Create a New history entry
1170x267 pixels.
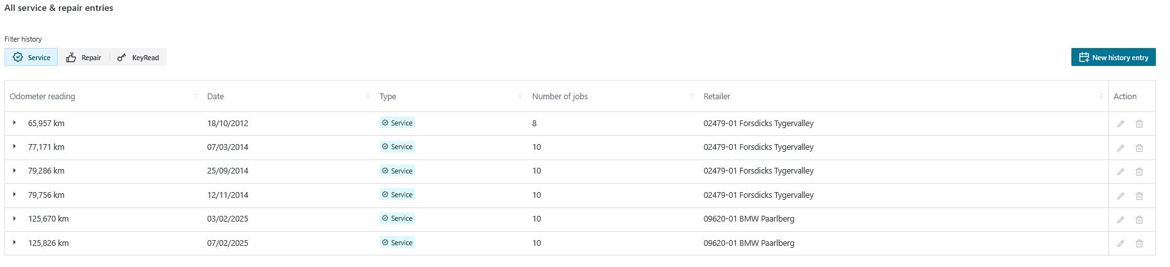click(x=1113, y=57)
